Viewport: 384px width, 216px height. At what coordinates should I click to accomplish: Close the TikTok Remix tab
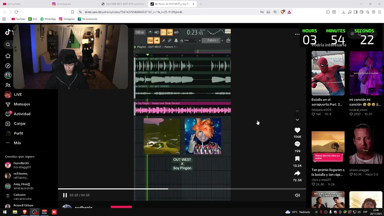[193, 4]
